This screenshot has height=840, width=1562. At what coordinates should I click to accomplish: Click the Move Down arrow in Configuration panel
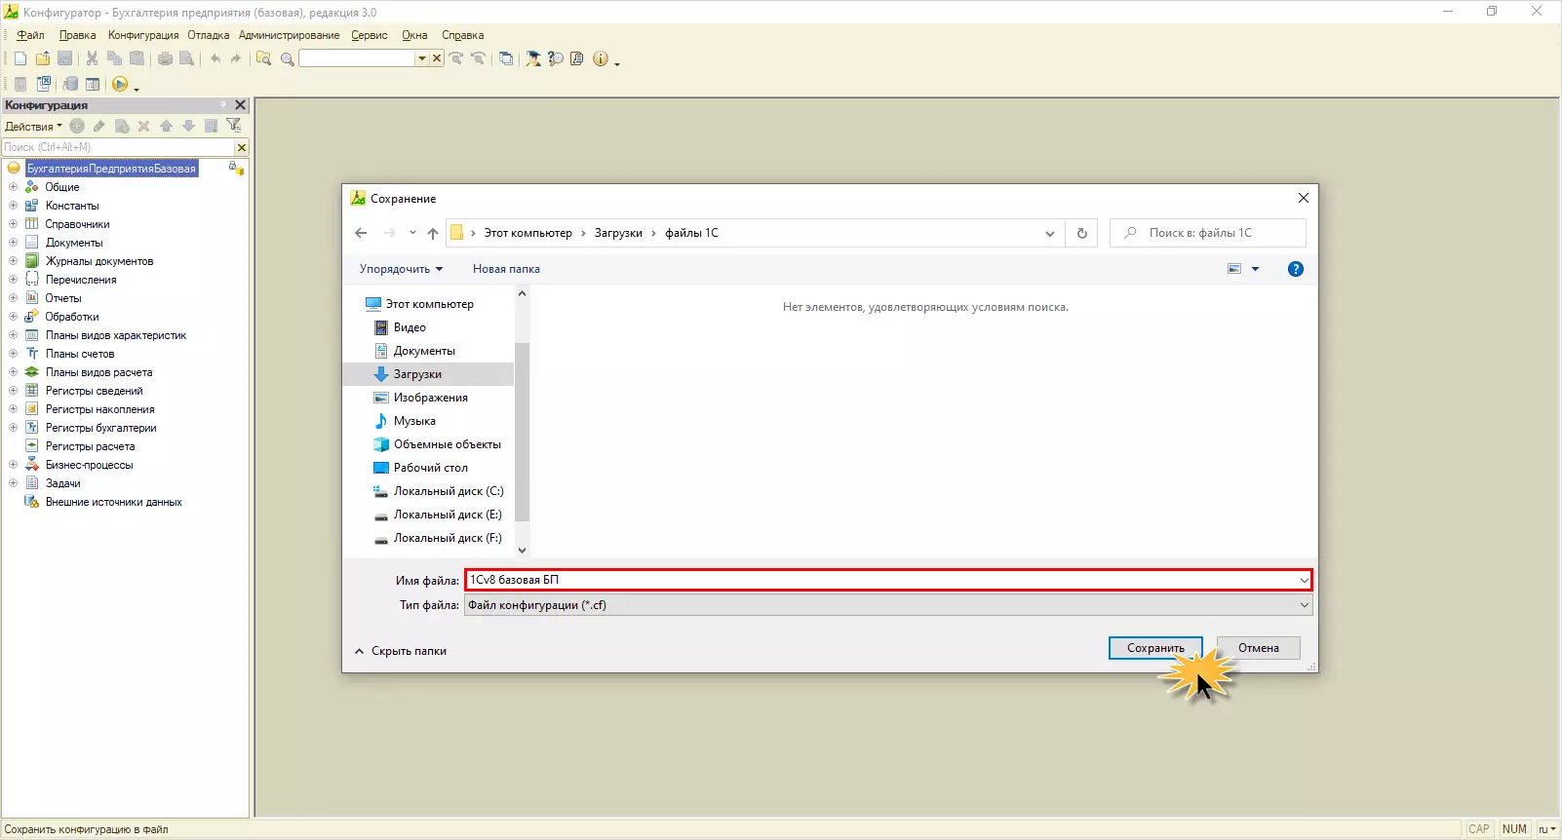(188, 126)
